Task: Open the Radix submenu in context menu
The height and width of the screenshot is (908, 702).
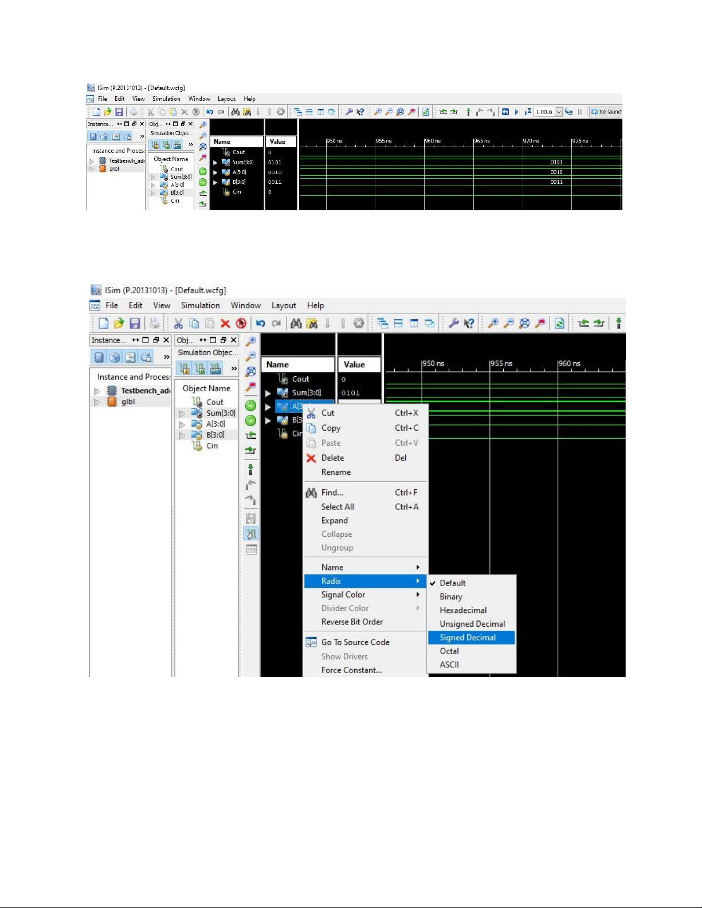Action: point(365,581)
